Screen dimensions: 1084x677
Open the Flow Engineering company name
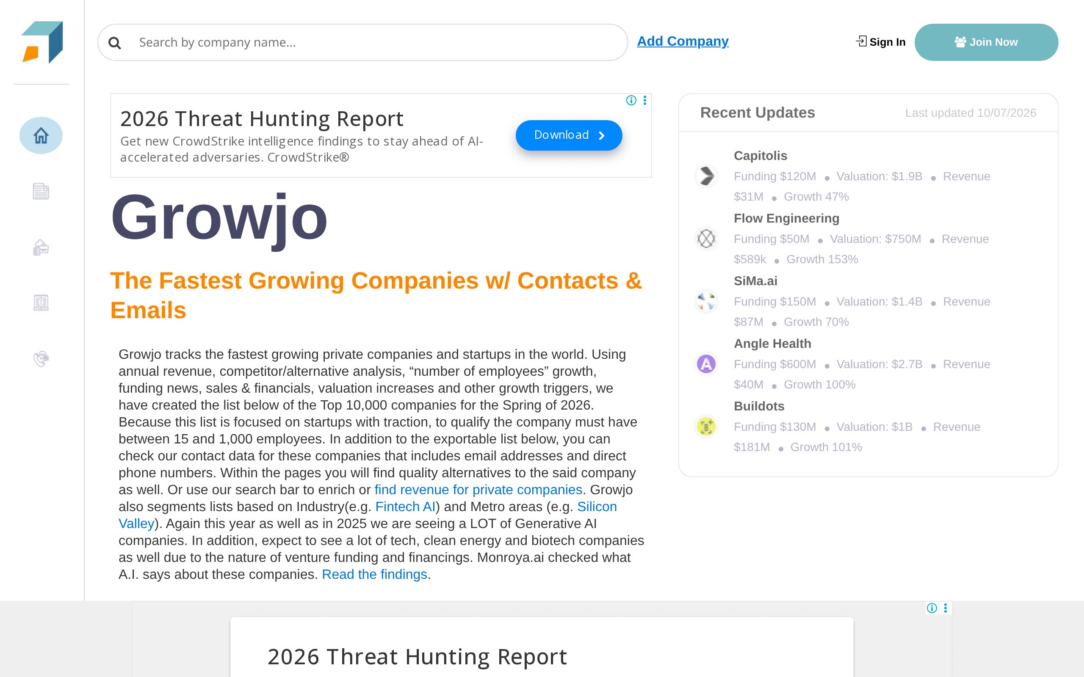787,218
